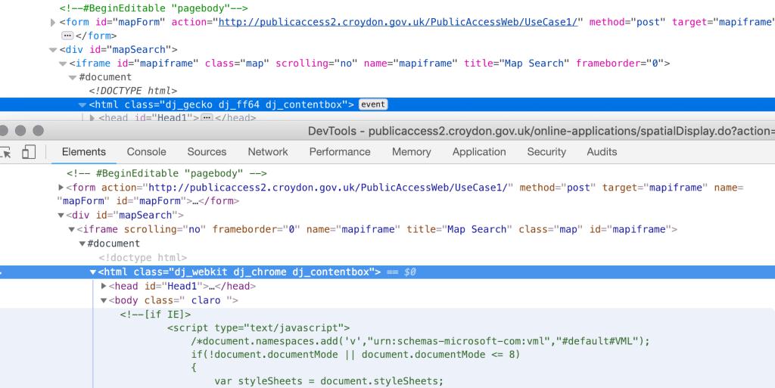Open the Sources tab

coord(207,152)
